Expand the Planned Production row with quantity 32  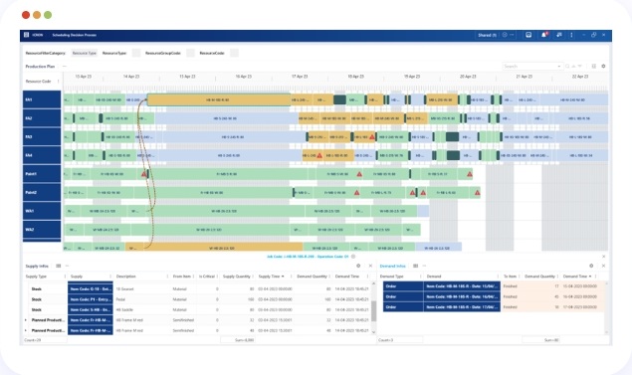26,320
